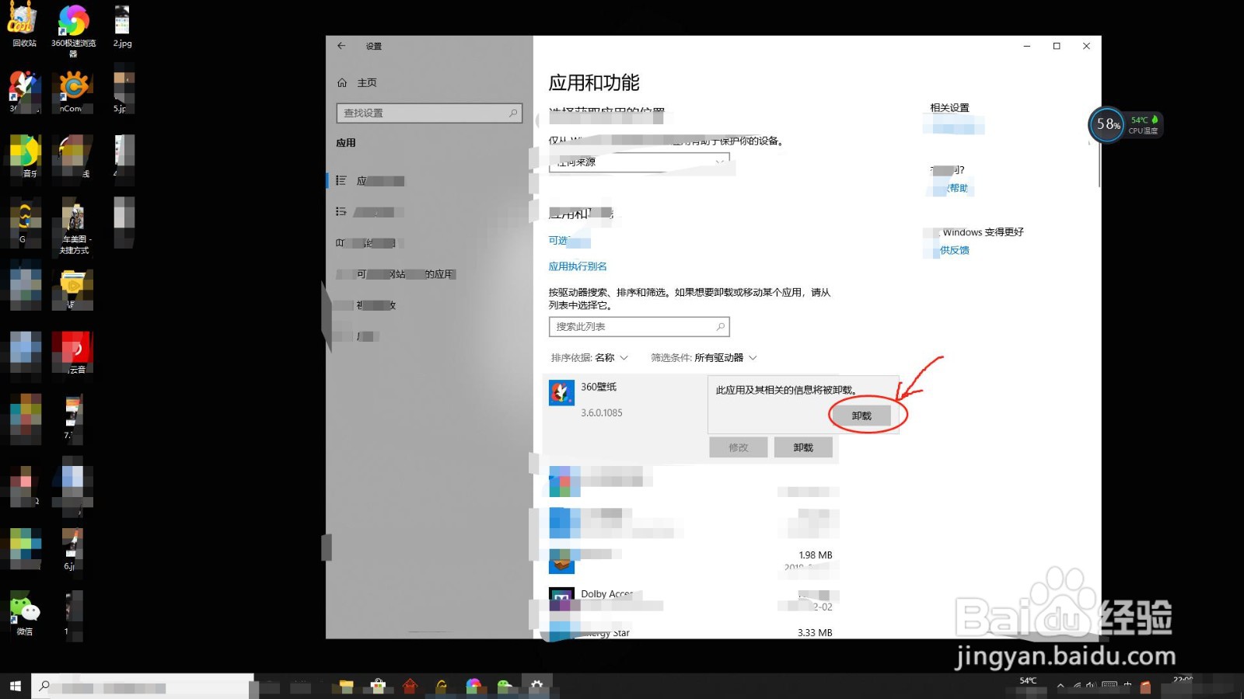The image size is (1244, 699).
Task: Open the 2.jpg file on desktop
Action: click(x=122, y=25)
